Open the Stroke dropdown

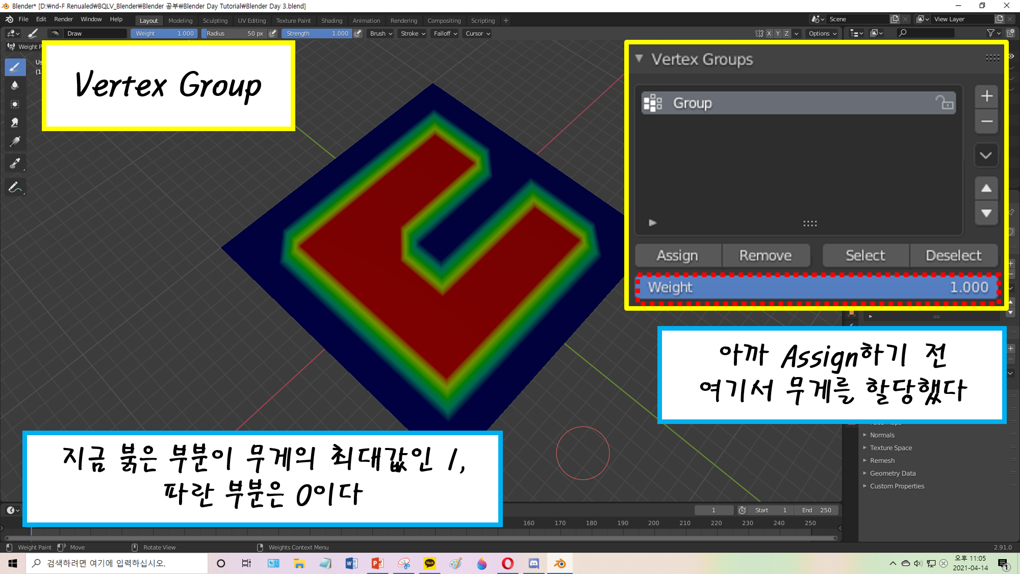[412, 34]
